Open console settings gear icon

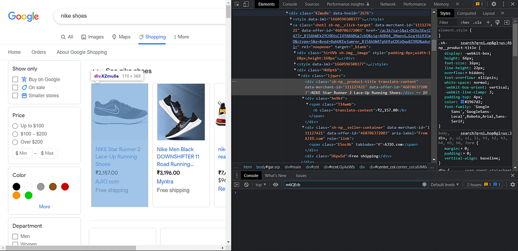click(513, 185)
